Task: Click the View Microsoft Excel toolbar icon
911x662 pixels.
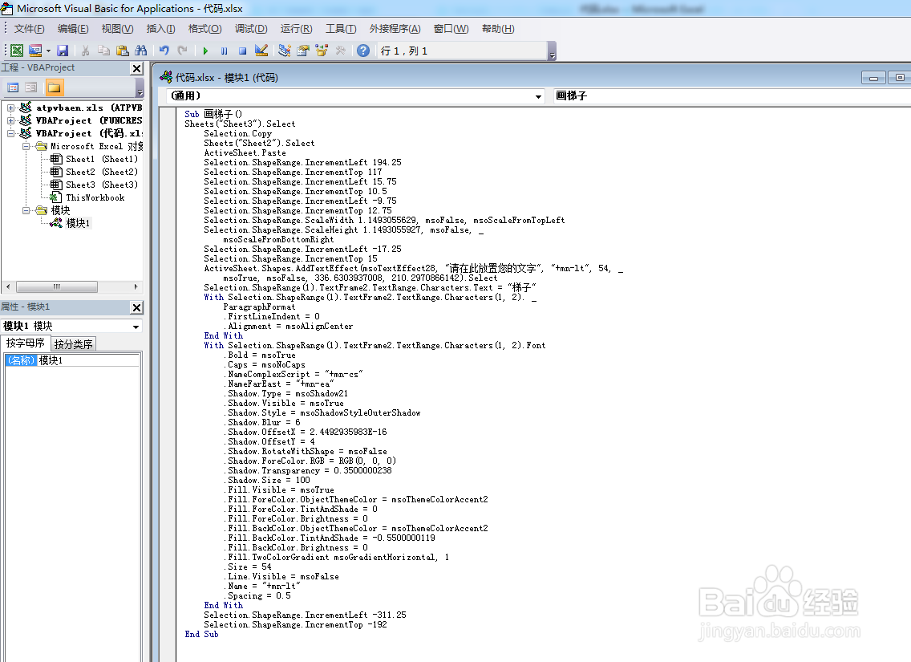Action: [17, 51]
